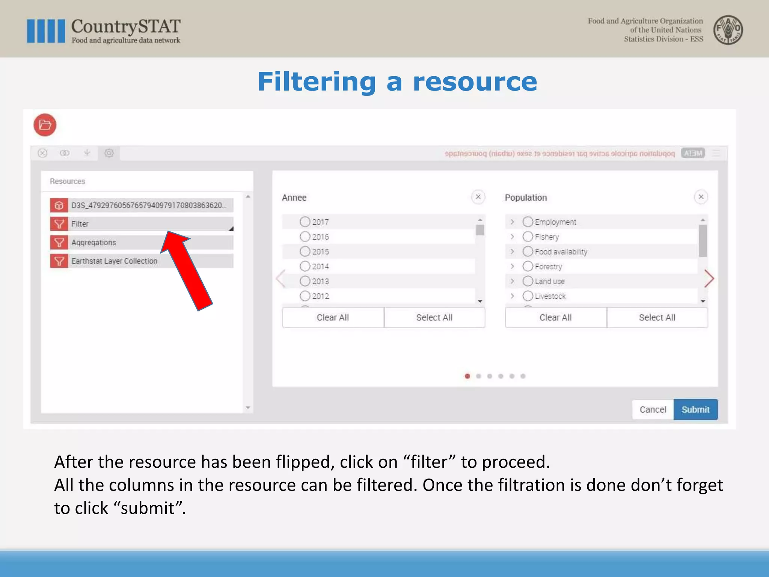
Task: Go to next filter page arrow
Action: coord(709,279)
